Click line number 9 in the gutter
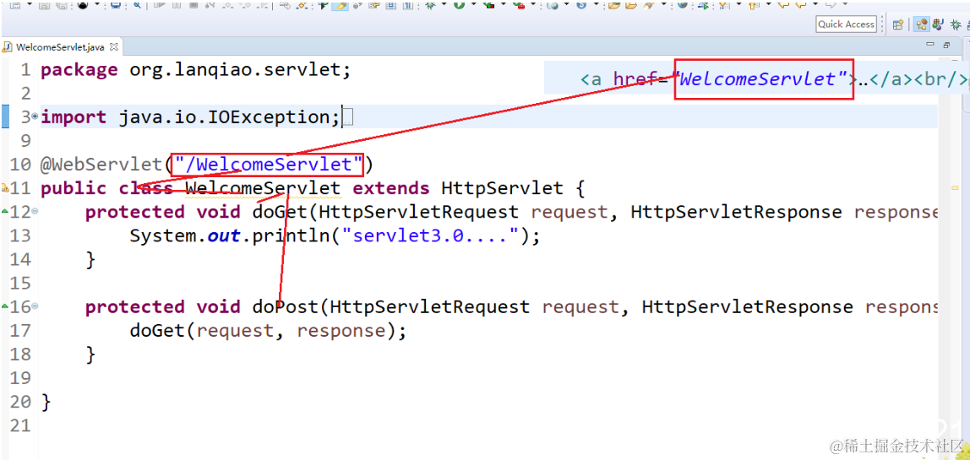Screen dimensions: 970x460 25,141
